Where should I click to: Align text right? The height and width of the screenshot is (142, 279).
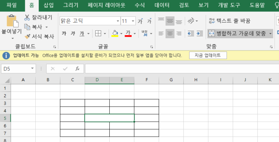[x=179, y=33]
